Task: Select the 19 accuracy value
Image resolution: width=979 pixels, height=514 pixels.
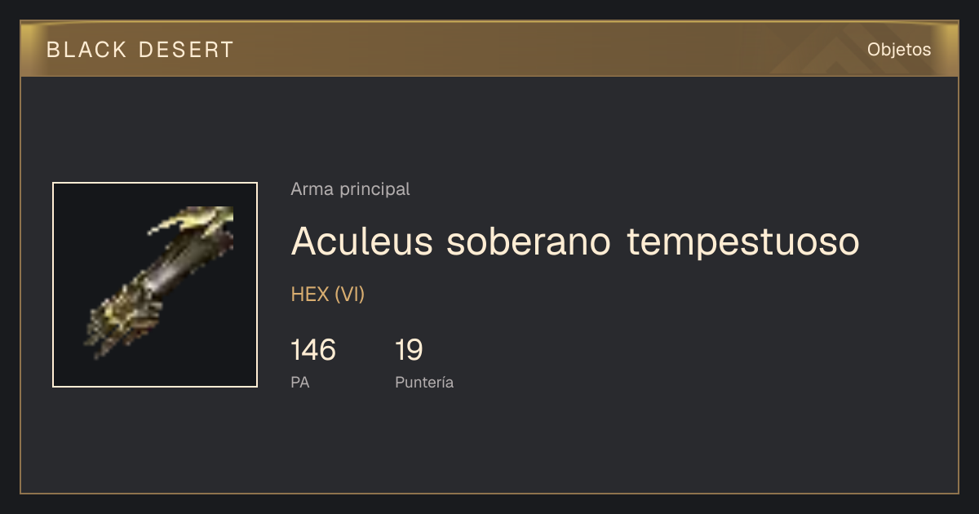Action: tap(409, 350)
